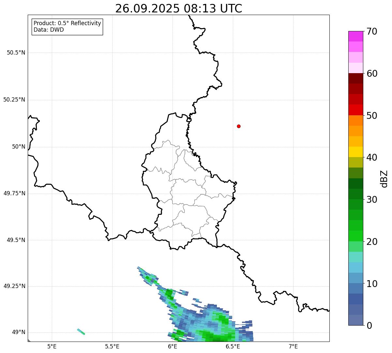The height and width of the screenshot is (353, 392).
Task: Click the 49.5°N latitude label
Action: (16, 240)
